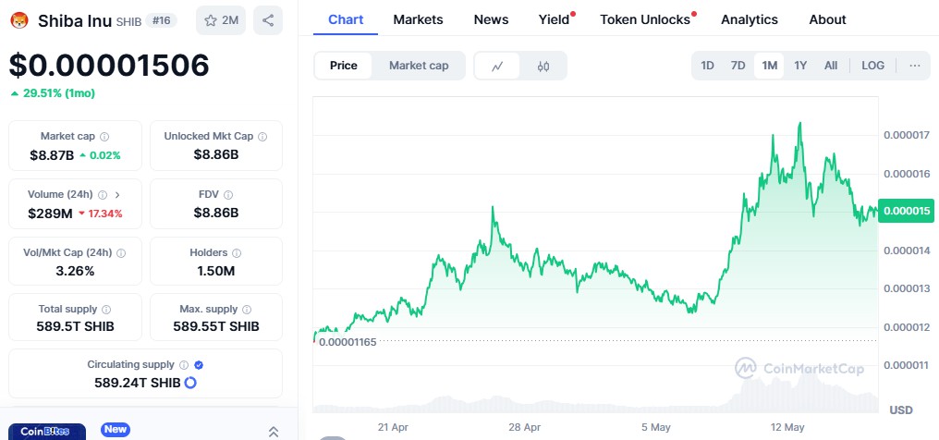
Task: Toggle the LOG scale option
Action: (872, 66)
